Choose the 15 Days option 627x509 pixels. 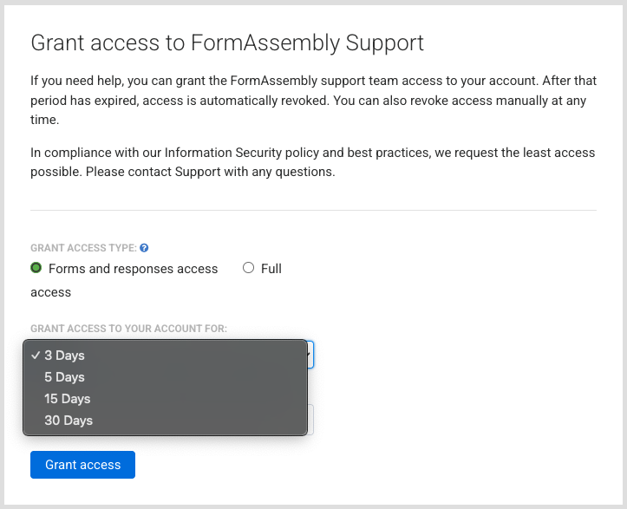[x=68, y=399]
